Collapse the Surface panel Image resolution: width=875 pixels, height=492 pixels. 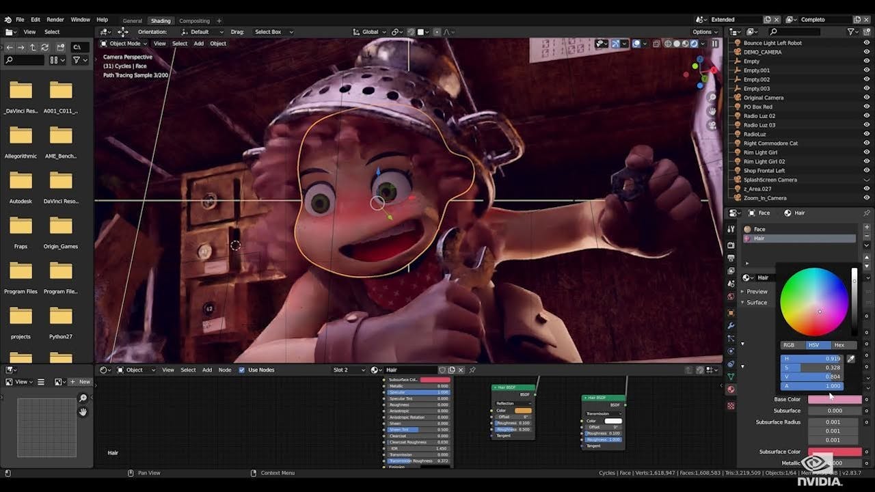756,303
